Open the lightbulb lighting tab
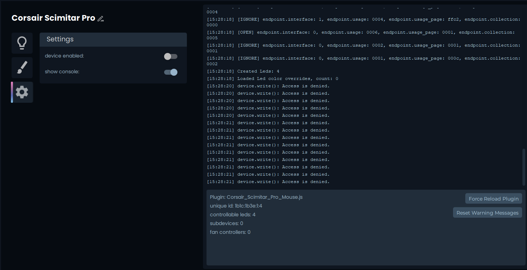527x270 pixels. tap(22, 43)
